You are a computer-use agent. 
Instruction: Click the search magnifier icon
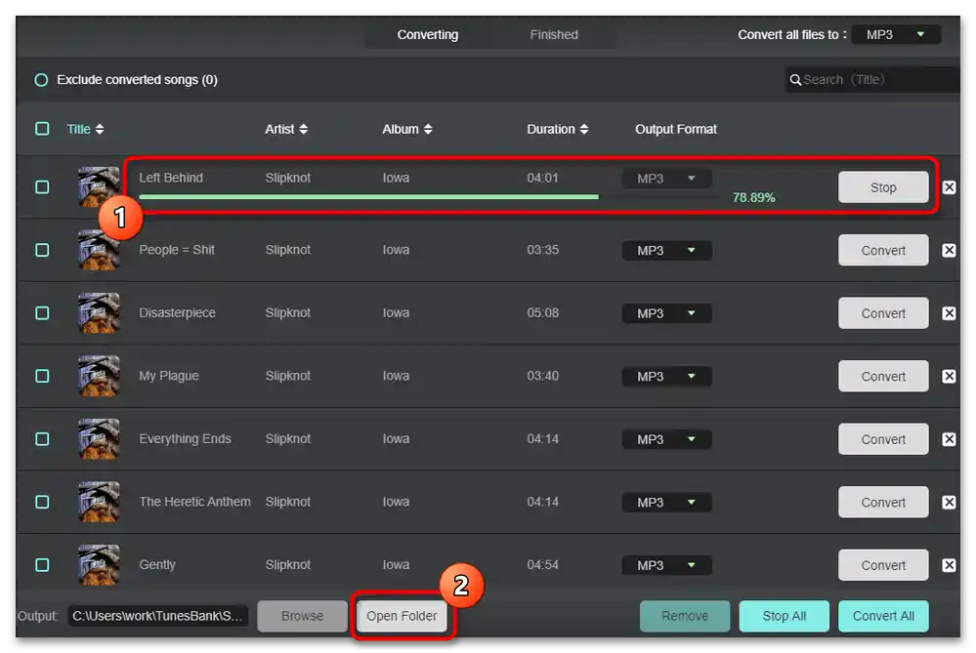[795, 80]
